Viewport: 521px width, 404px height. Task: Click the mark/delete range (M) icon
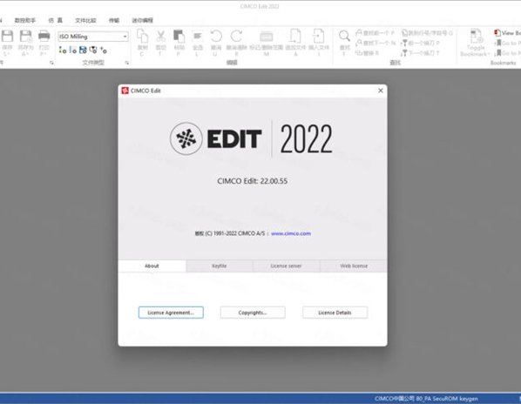[266, 37]
